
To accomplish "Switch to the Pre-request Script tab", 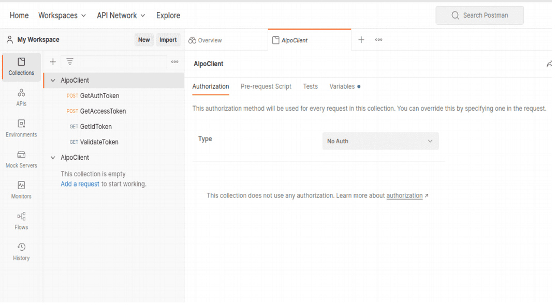I will (x=266, y=86).
